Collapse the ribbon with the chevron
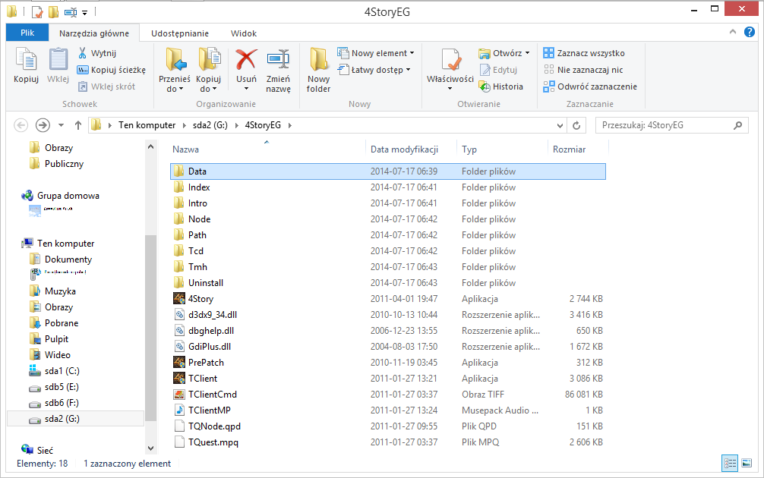Image resolution: width=764 pixels, height=478 pixels. click(732, 32)
